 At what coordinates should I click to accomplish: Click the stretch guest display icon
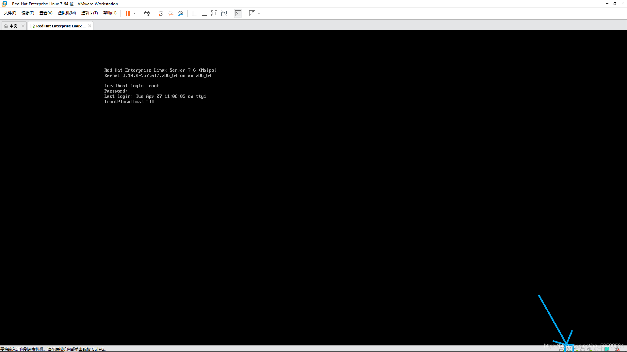click(x=252, y=13)
